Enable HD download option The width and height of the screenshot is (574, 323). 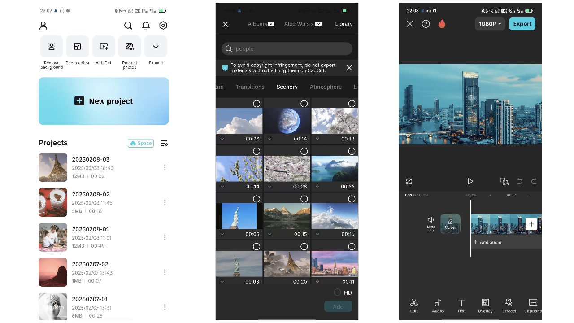(x=337, y=292)
